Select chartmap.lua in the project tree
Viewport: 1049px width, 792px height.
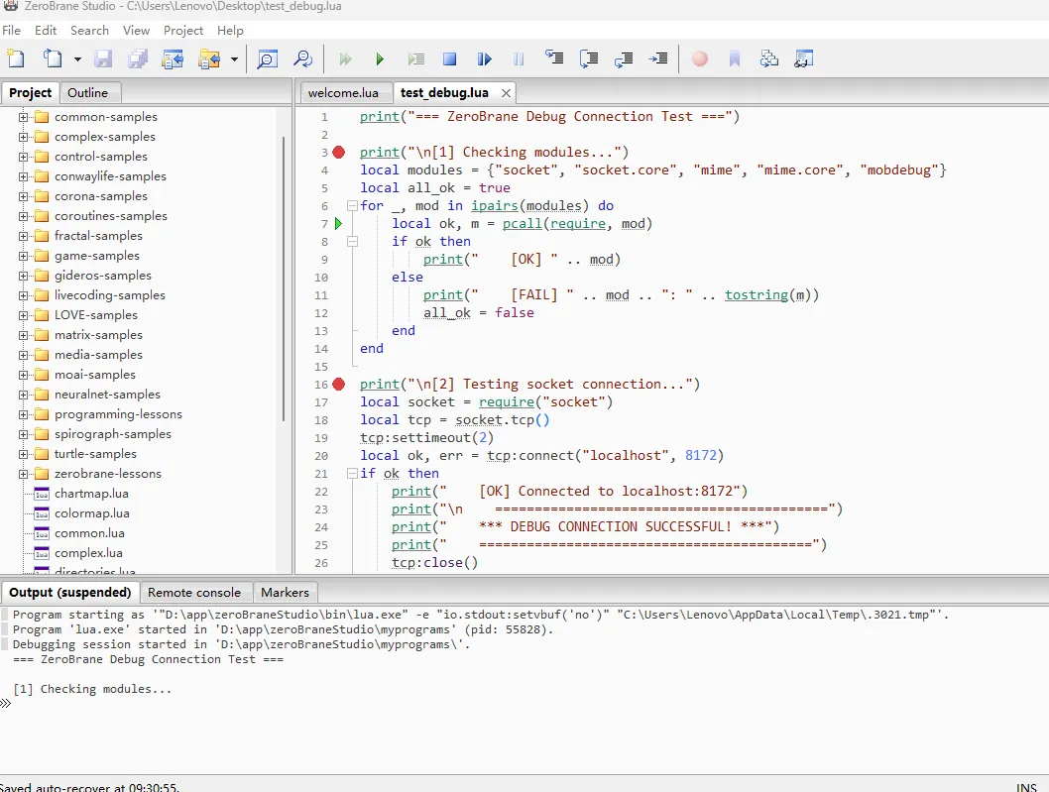tap(91, 494)
